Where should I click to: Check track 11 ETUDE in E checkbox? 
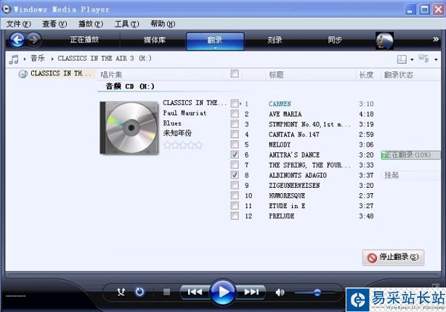(234, 206)
